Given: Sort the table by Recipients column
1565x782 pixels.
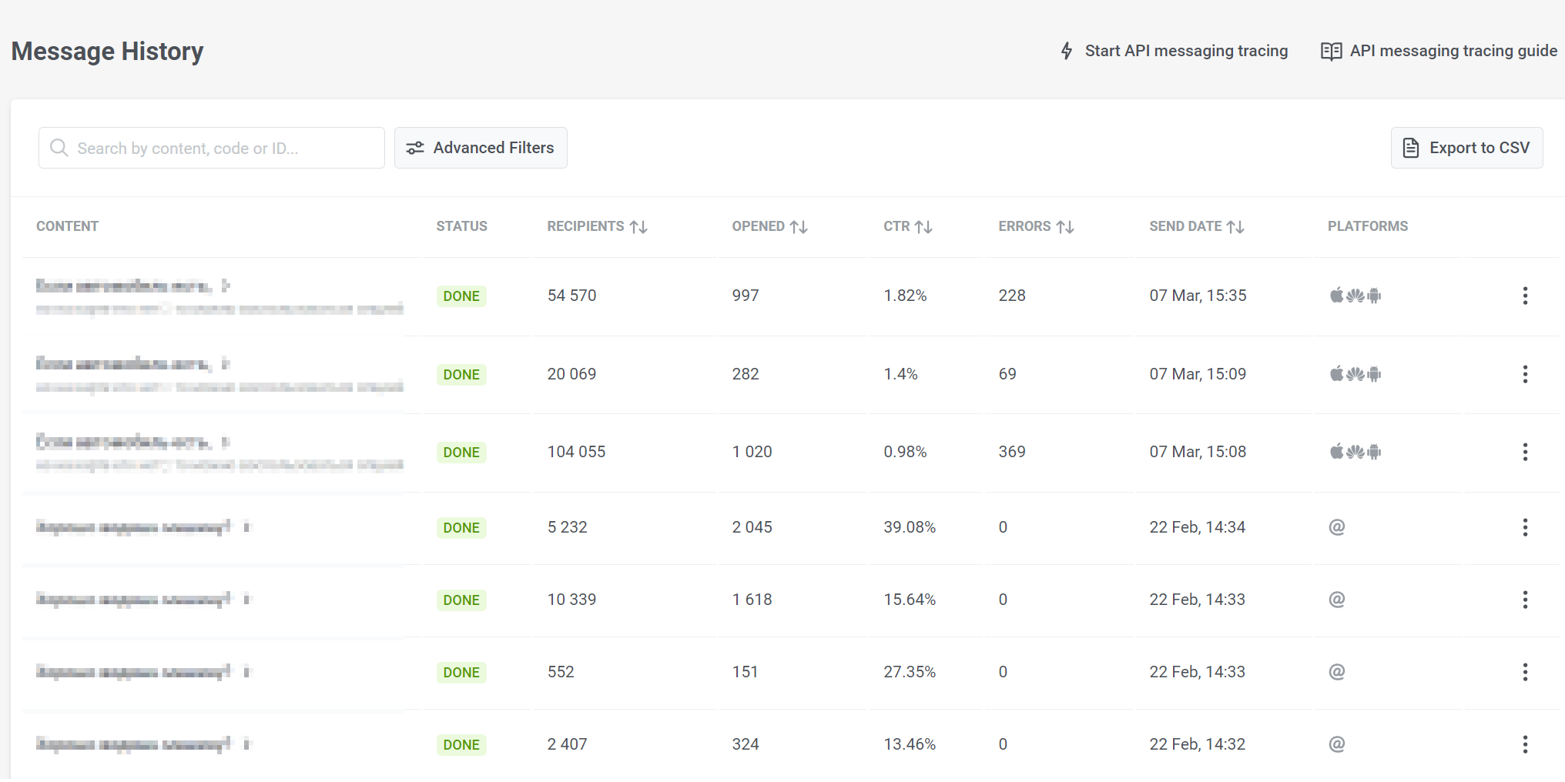Looking at the screenshot, I should (x=638, y=227).
